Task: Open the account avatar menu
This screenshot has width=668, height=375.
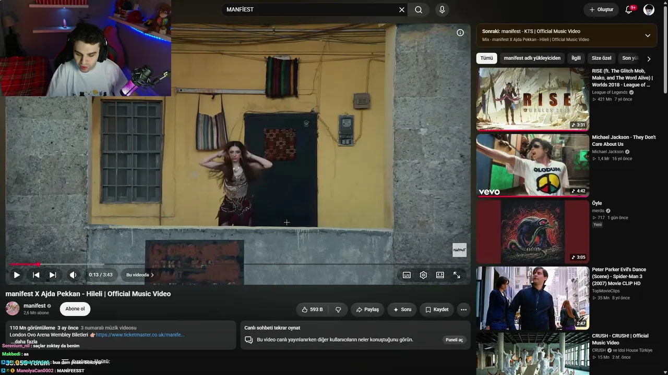Action: [x=649, y=10]
